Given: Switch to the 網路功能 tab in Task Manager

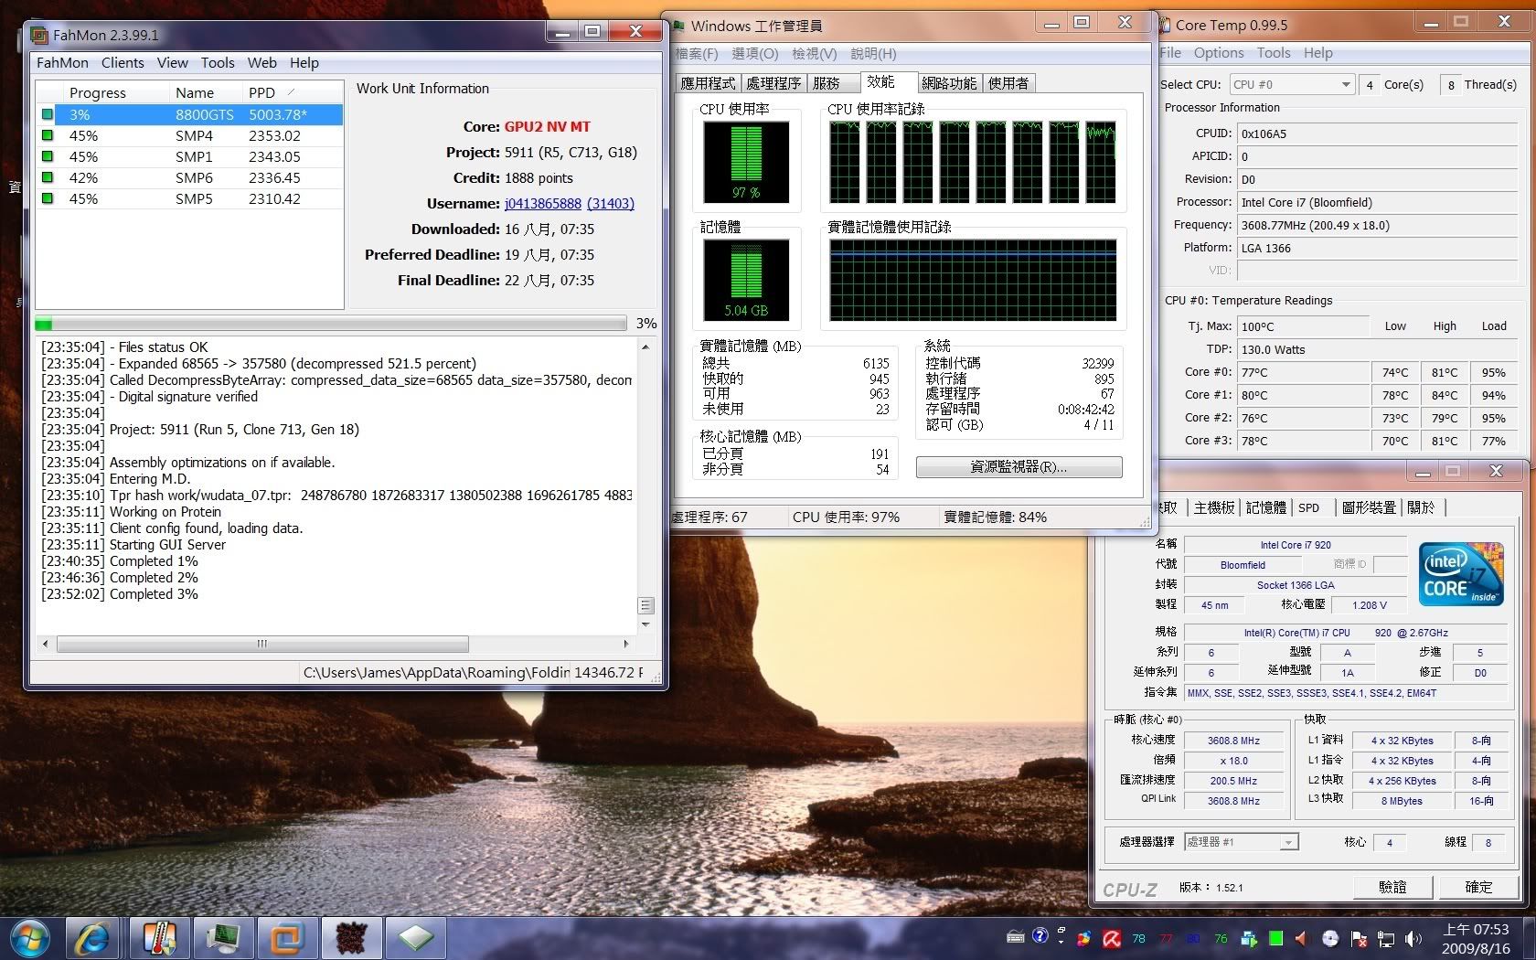Looking at the screenshot, I should coord(949,83).
